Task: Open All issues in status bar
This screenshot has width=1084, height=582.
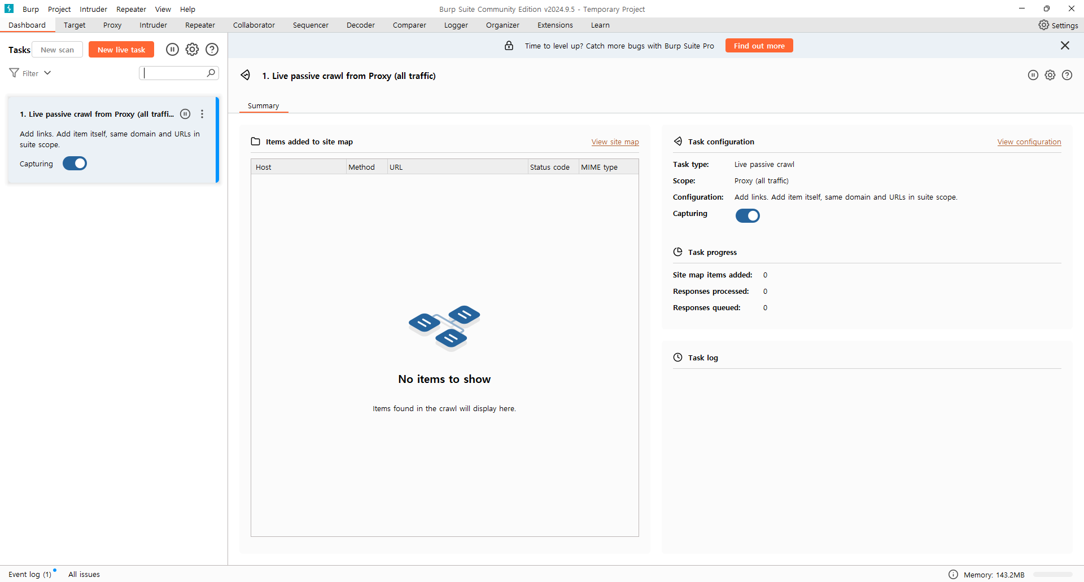Action: [x=84, y=575]
